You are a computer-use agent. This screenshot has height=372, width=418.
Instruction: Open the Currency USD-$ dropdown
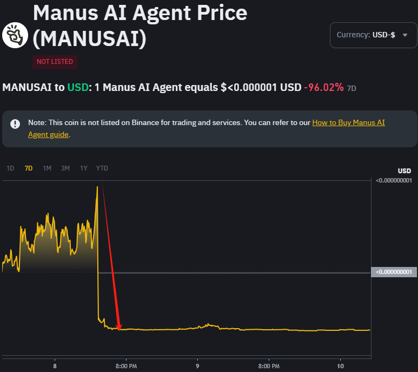click(x=373, y=35)
